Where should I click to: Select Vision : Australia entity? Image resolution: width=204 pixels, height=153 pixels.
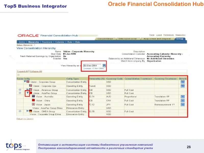point(44,97)
